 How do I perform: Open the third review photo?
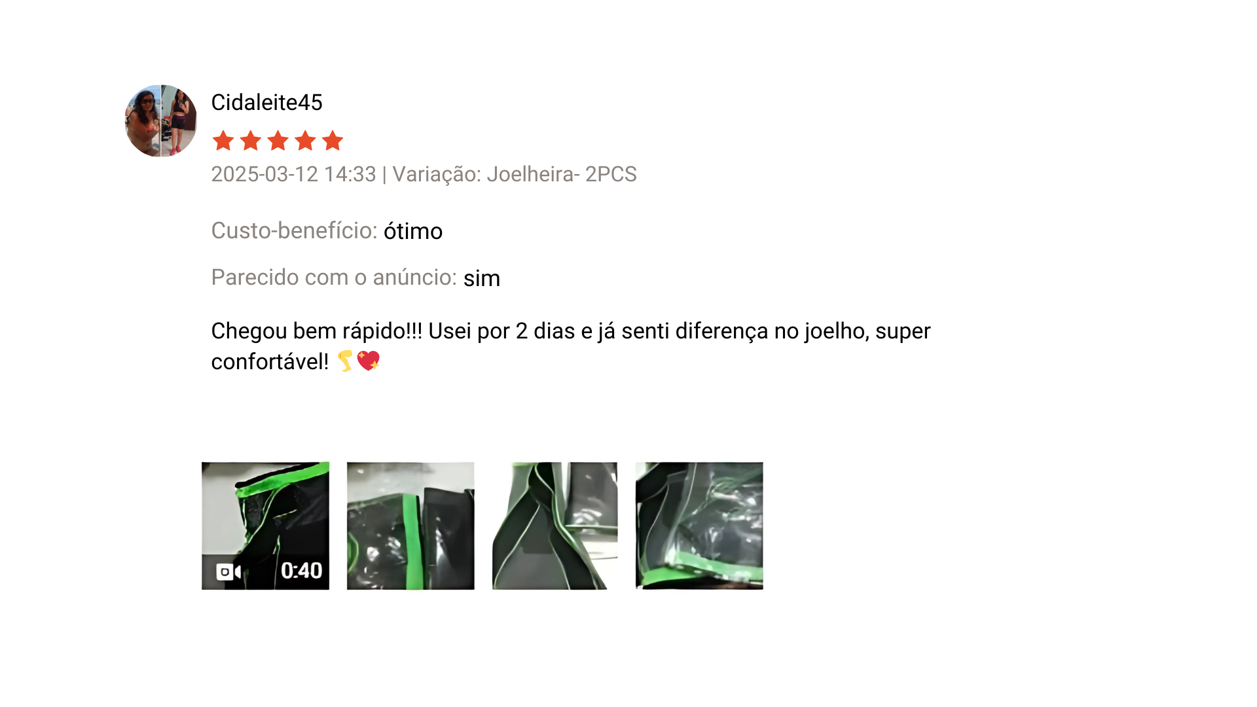pyautogui.click(x=555, y=526)
